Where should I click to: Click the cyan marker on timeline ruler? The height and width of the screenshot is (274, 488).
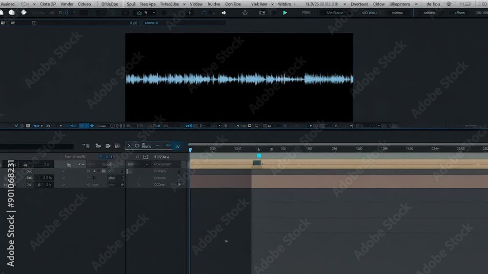coord(259,156)
